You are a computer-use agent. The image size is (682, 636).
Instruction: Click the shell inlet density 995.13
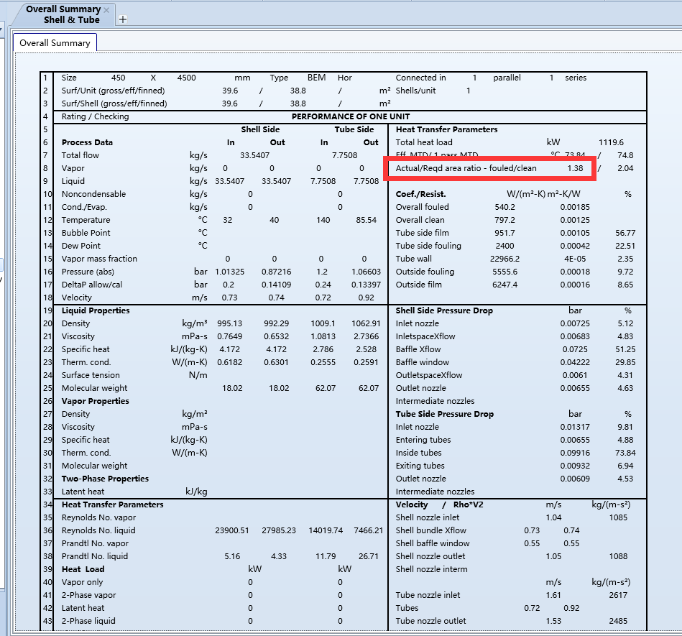[x=230, y=323]
